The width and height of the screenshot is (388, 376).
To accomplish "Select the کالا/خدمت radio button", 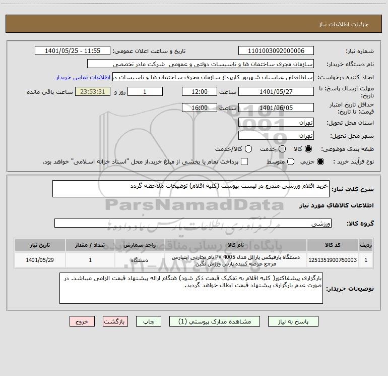I will pos(248,149).
